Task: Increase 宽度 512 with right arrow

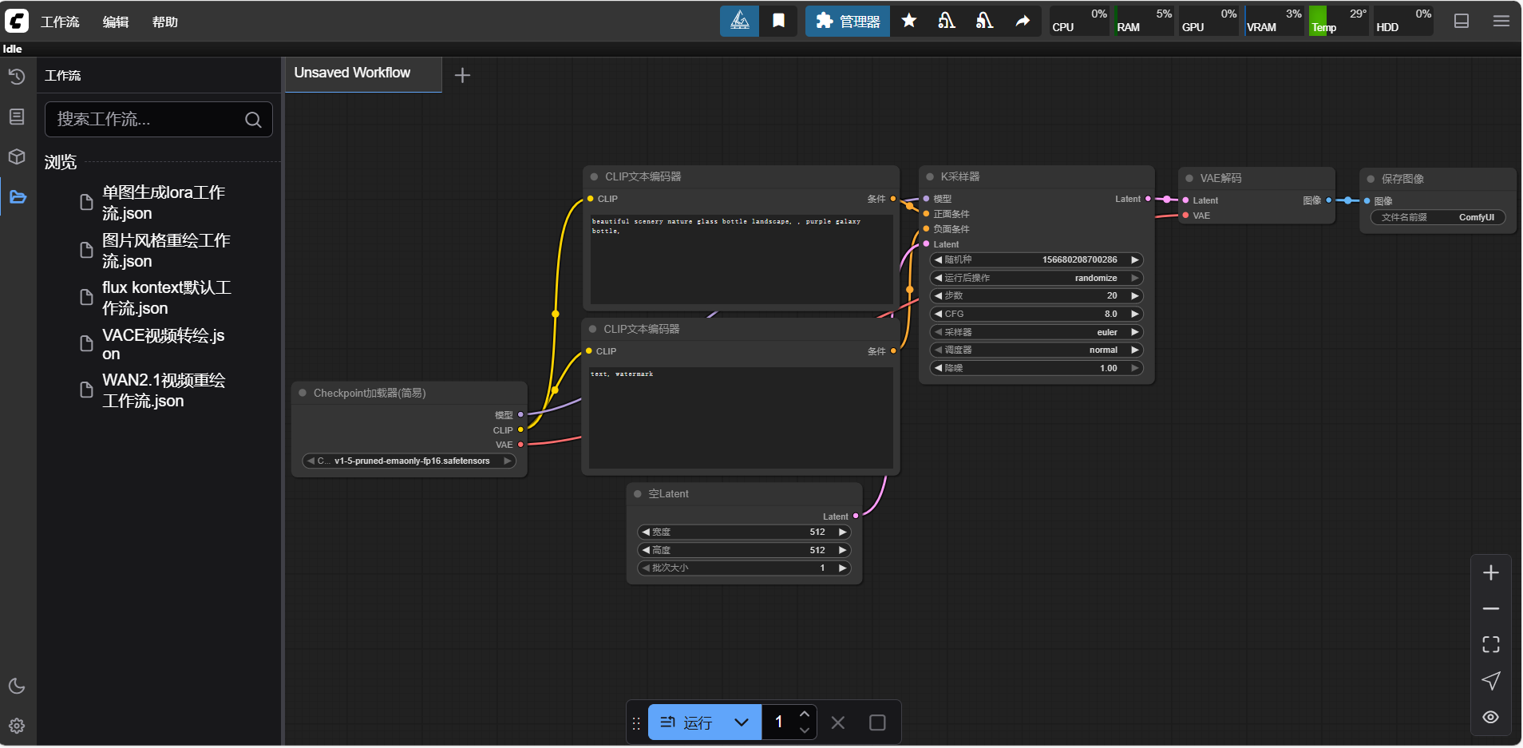Action: pyautogui.click(x=842, y=532)
